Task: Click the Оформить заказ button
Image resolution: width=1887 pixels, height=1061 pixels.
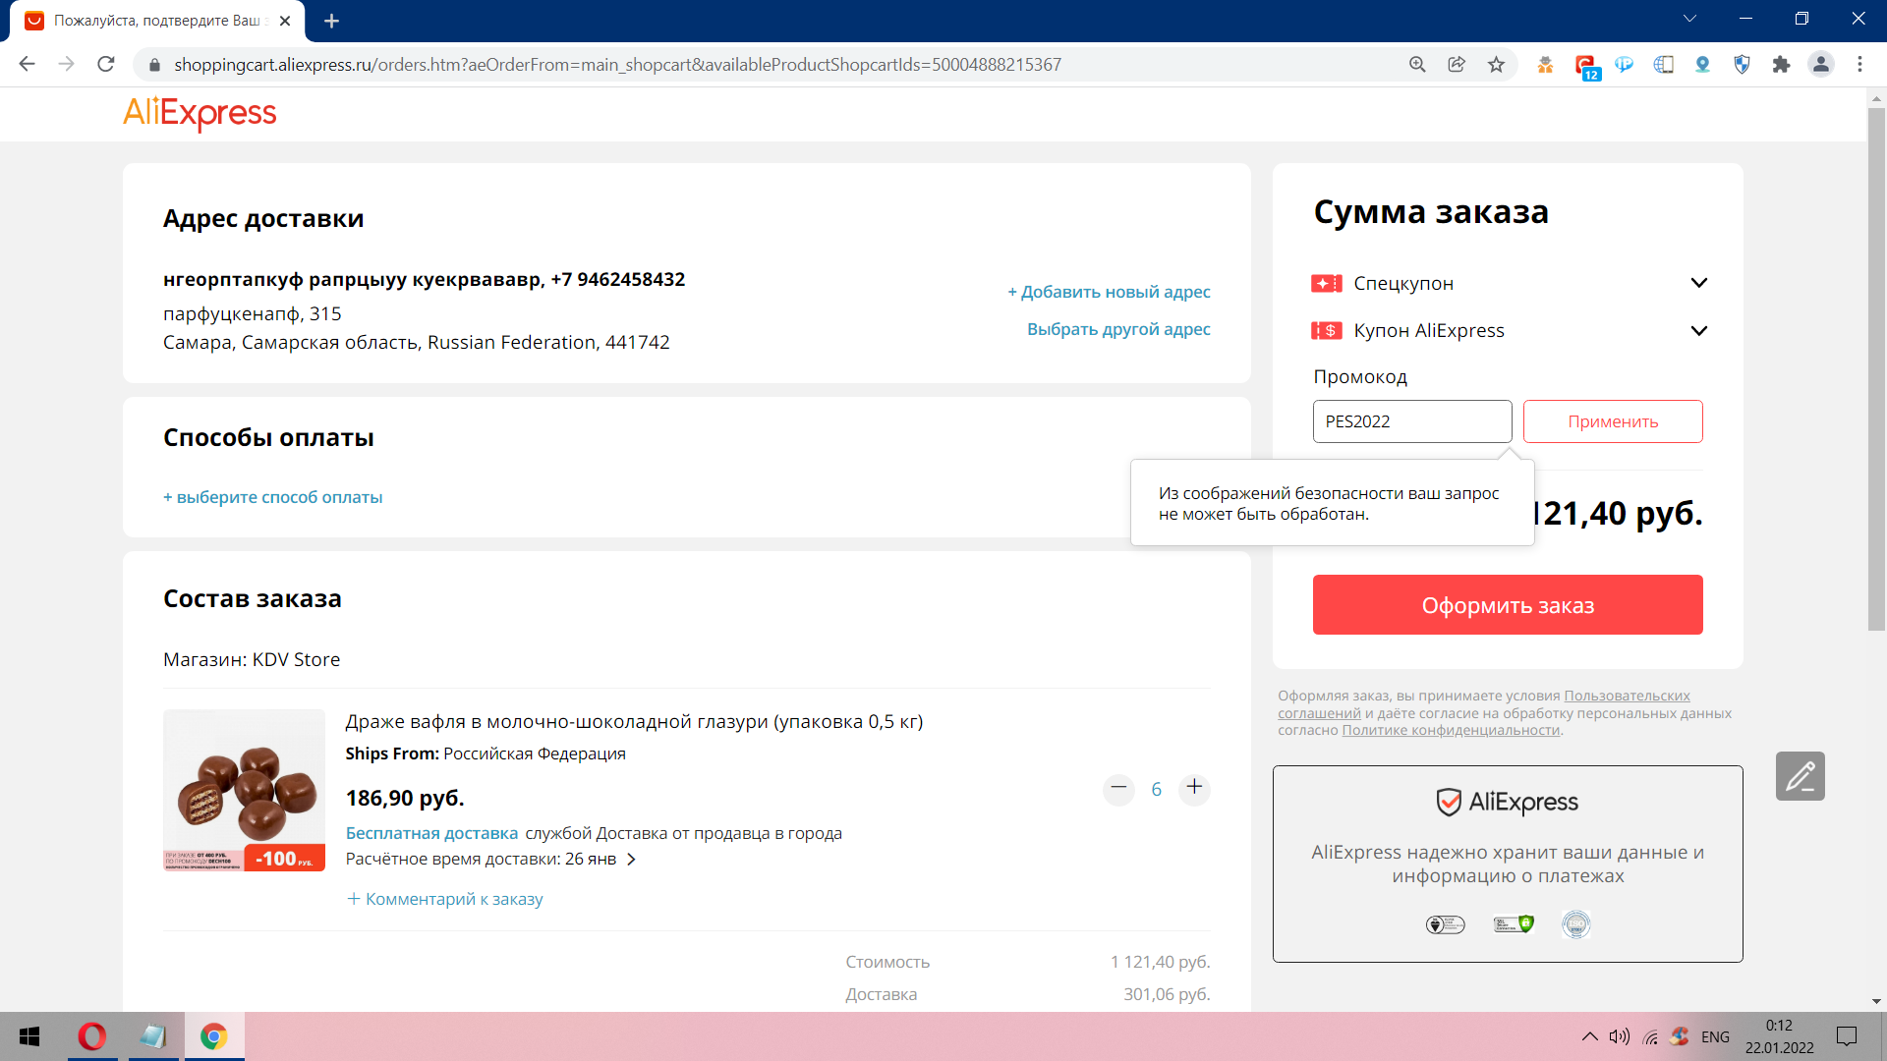Action: pos(1508,605)
